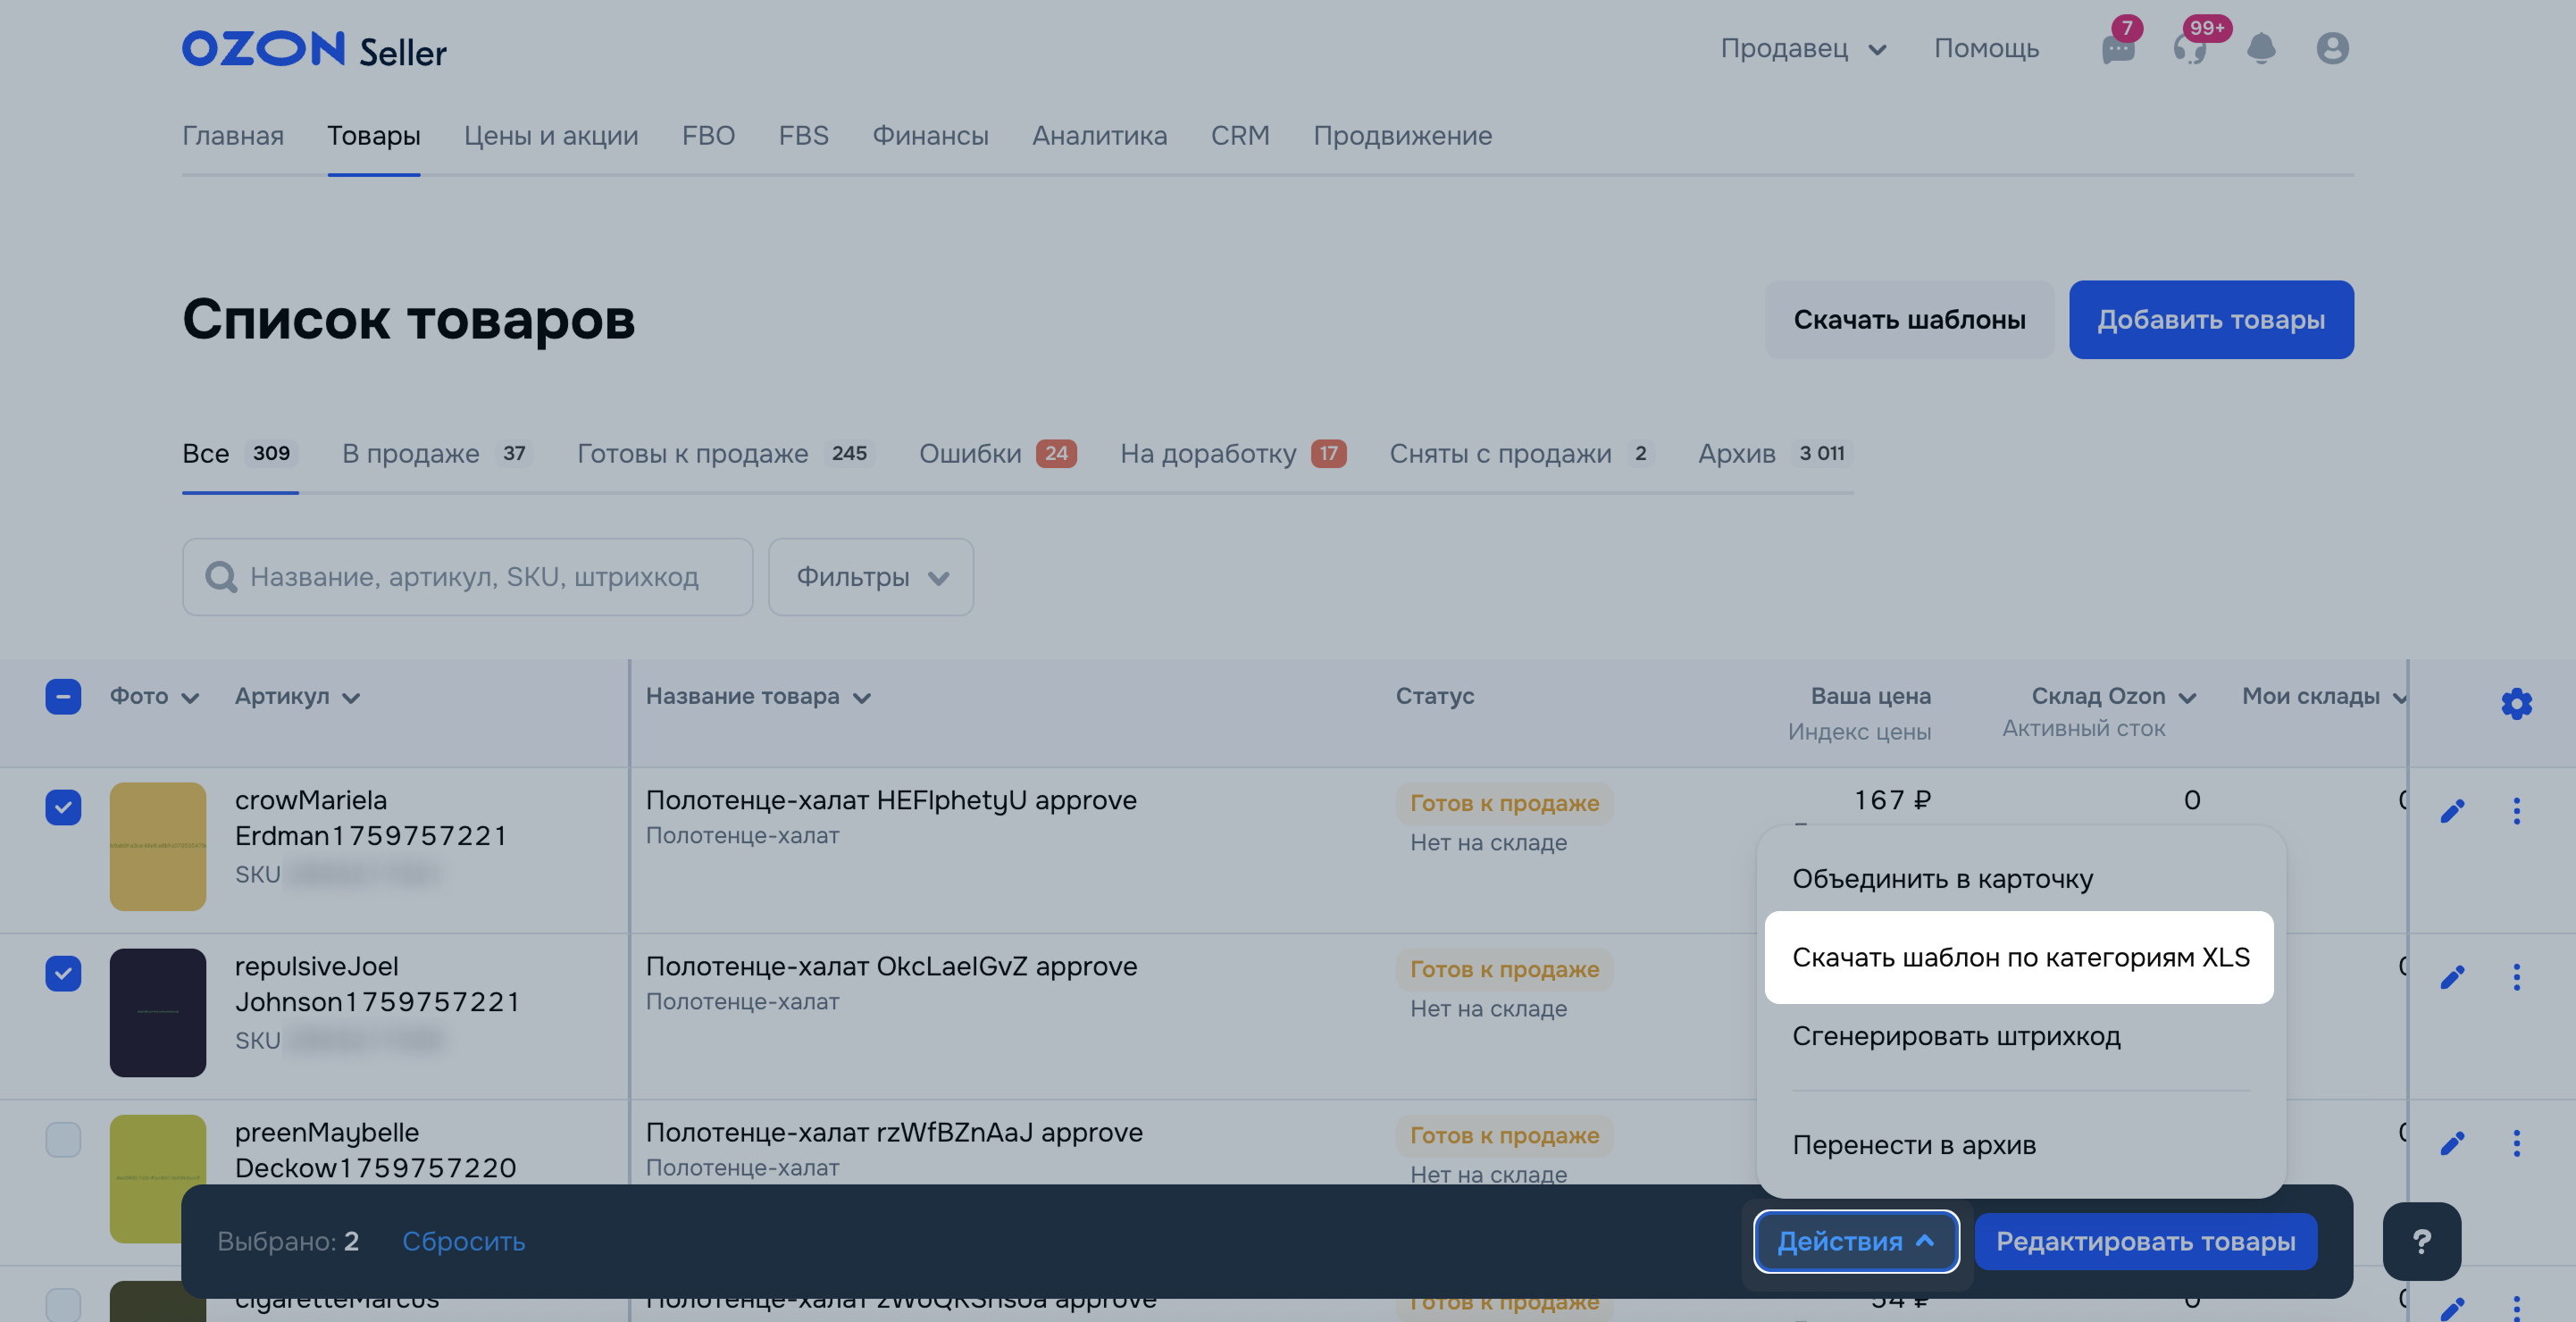
Task: Click the notifications bell icon
Action: (2261, 49)
